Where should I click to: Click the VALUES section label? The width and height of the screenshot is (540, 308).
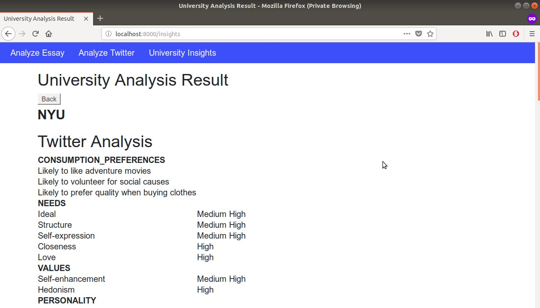point(54,268)
